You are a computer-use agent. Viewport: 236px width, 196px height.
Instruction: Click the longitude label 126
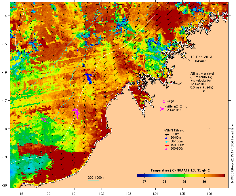(209, 194)
